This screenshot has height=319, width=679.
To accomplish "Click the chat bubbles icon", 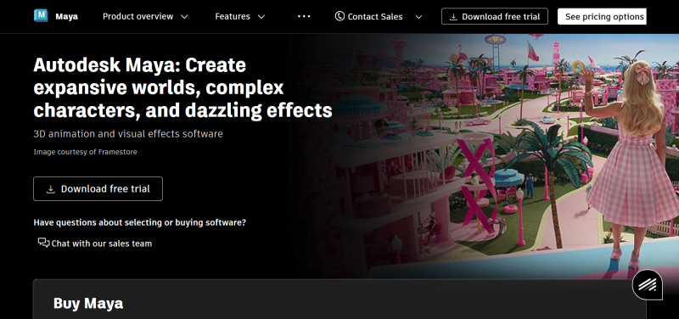I will 43,243.
